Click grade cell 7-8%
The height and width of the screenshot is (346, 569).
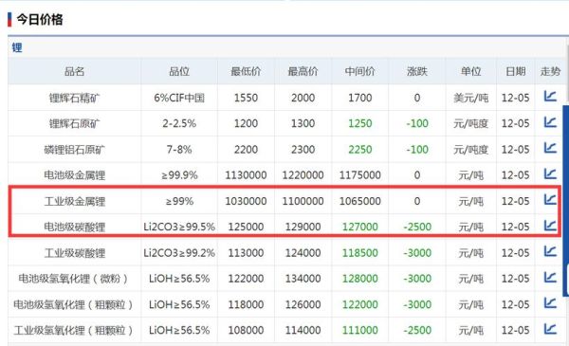(179, 150)
